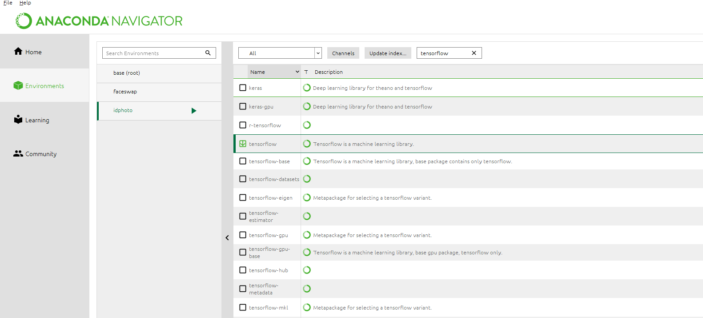Screen dimensions: 703x318
Task: Check the tensorflow-estimator package checkbox
Action: click(x=243, y=216)
